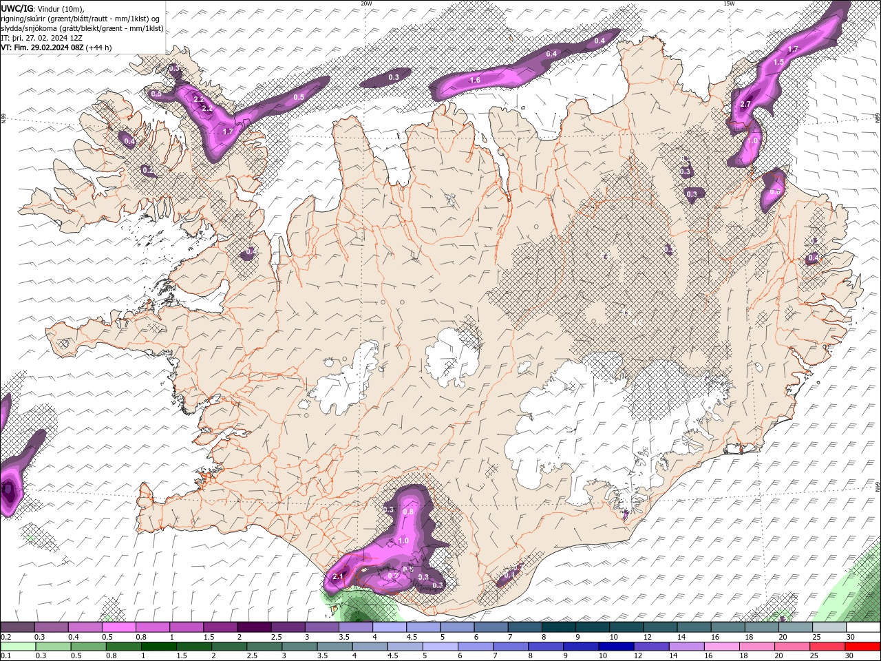Select the '1.0' value below the '0.8' label
The image size is (881, 661).
[403, 541]
